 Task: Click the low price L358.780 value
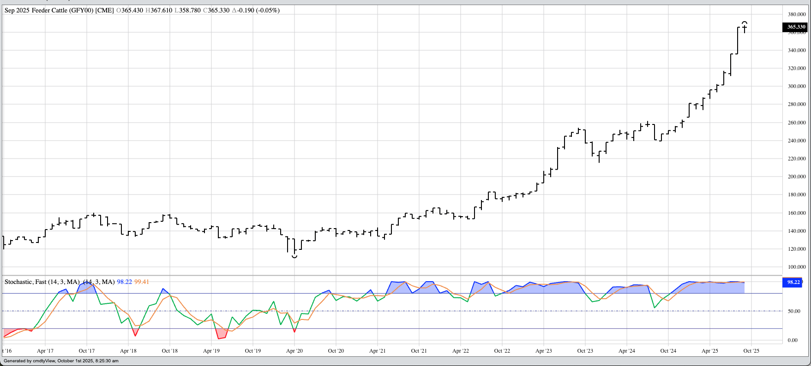(x=187, y=10)
